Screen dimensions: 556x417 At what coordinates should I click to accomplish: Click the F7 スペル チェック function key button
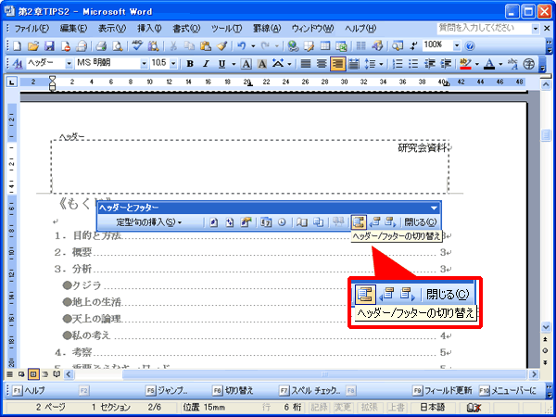click(310, 390)
